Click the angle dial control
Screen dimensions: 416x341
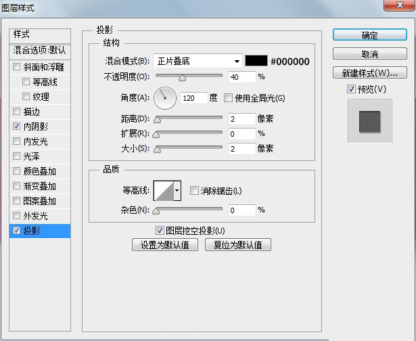(164, 98)
